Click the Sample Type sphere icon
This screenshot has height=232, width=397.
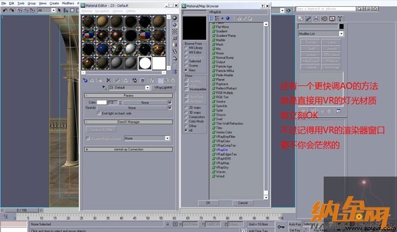coord(175,18)
